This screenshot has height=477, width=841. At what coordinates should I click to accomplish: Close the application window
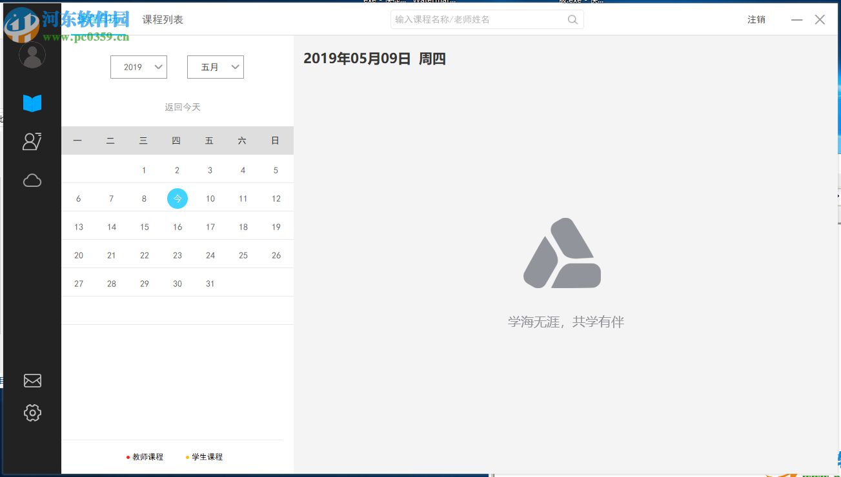[x=820, y=20]
